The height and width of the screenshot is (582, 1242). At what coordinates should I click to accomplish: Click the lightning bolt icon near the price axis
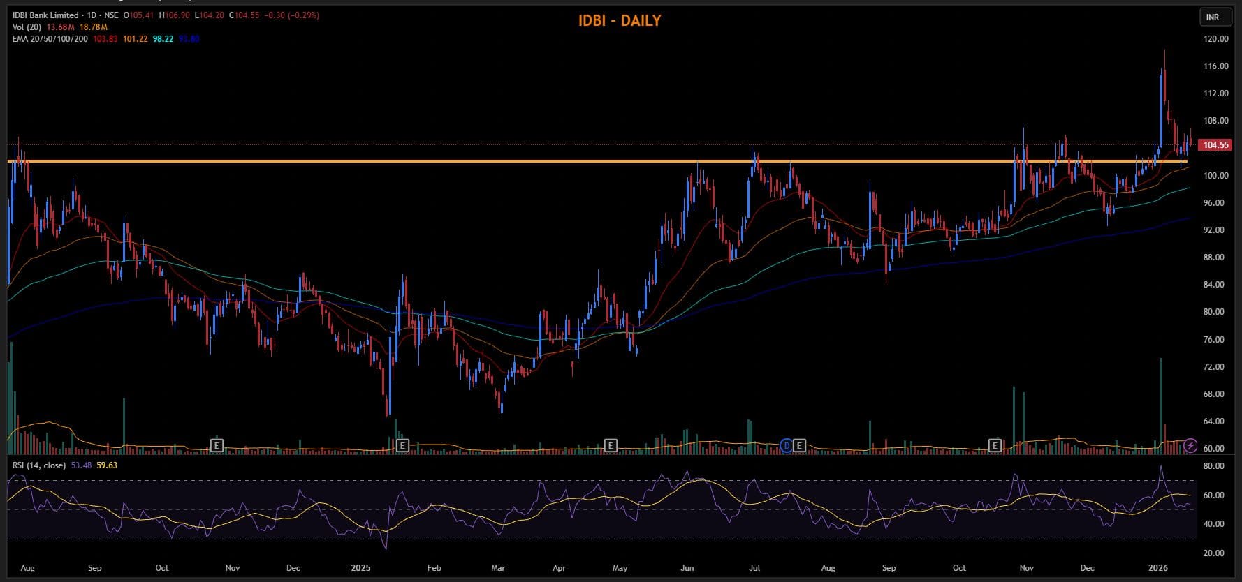[1191, 445]
